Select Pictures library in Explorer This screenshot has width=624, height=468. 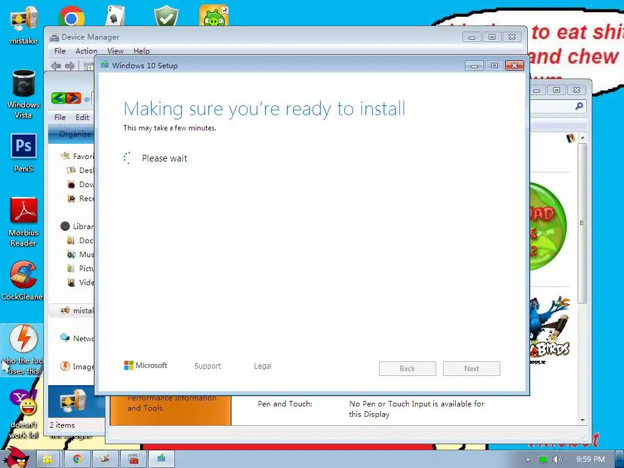coord(80,269)
